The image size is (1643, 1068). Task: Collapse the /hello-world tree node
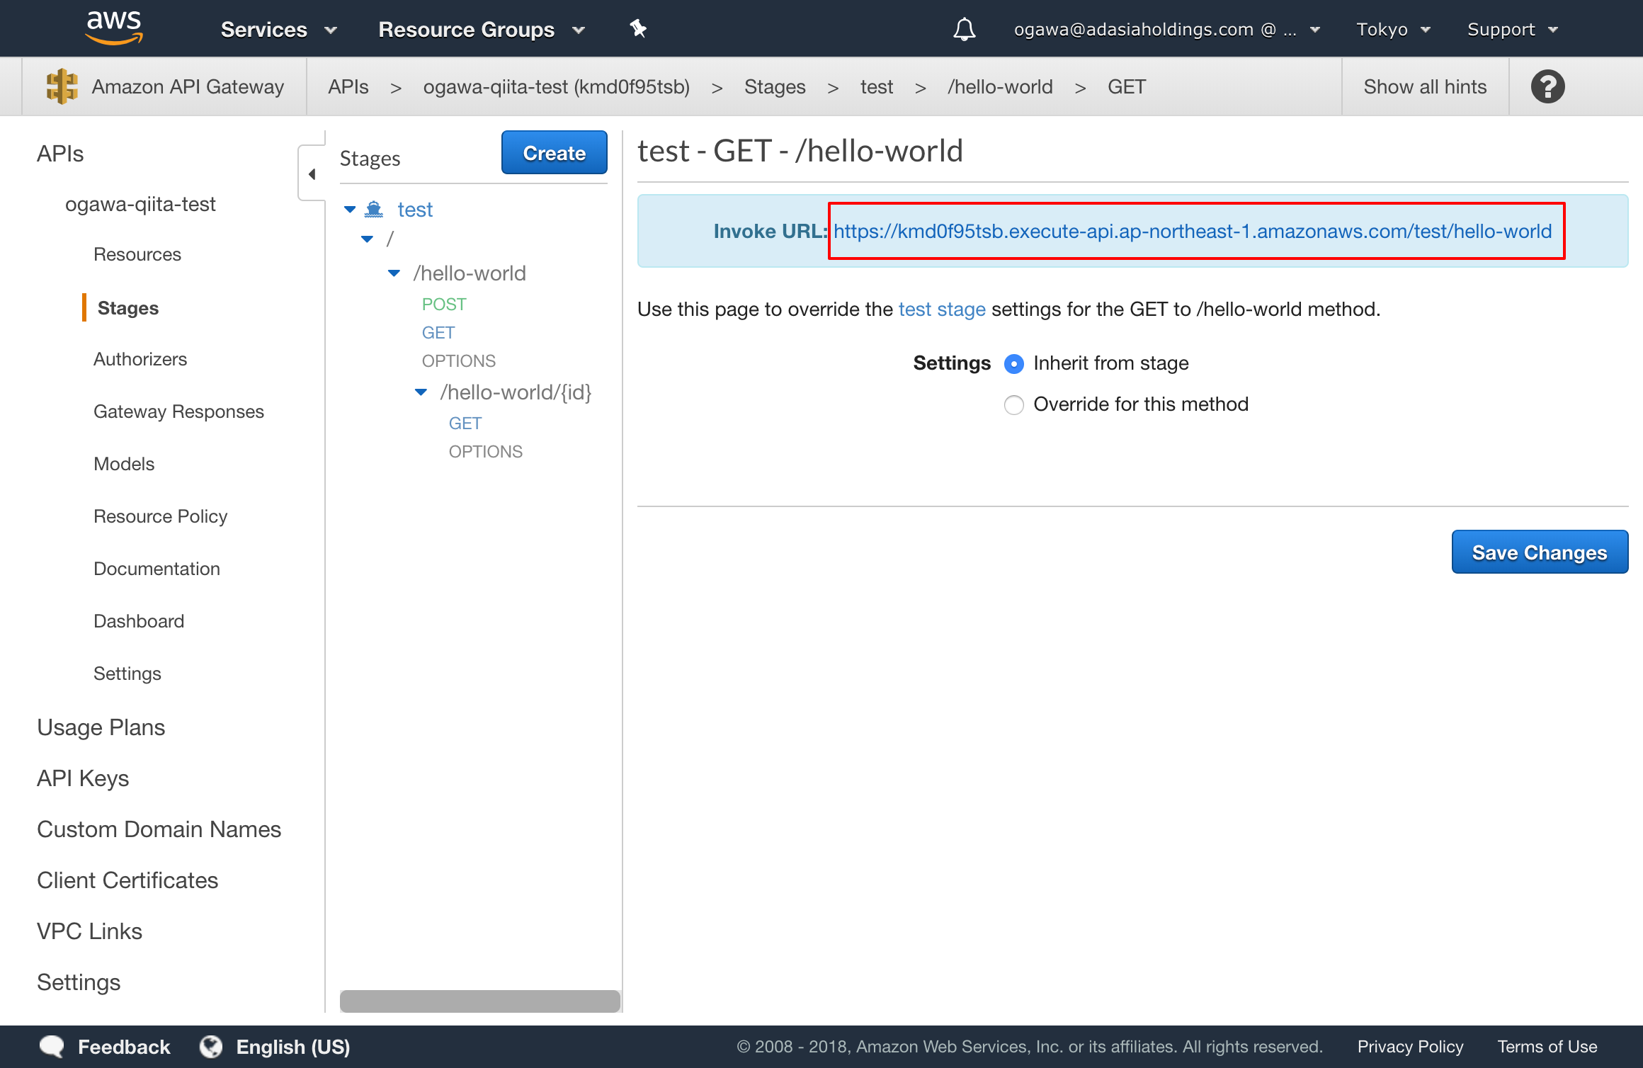[x=394, y=273]
